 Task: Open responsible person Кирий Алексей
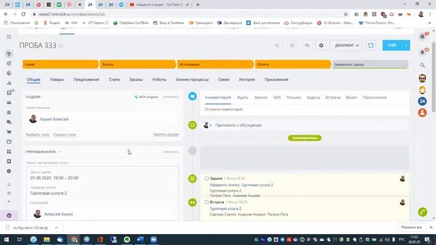(54, 119)
